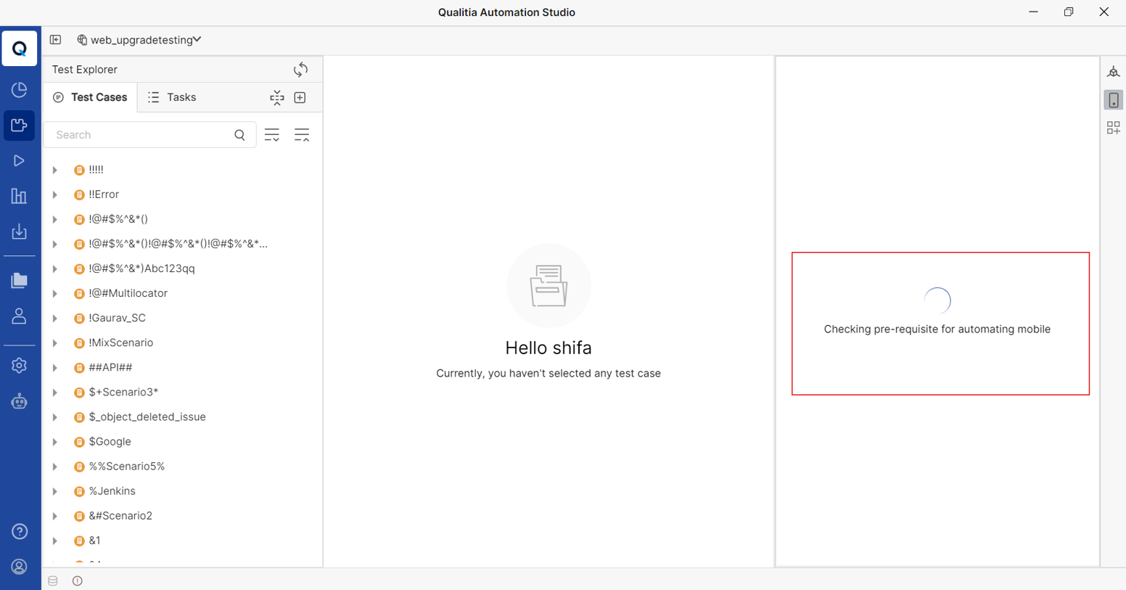Viewport: 1126px width, 590px height.
Task: Open the reports bar chart icon
Action: [x=20, y=196]
